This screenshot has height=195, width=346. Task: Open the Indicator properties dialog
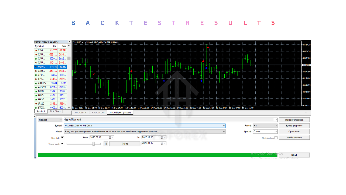tap(294, 119)
